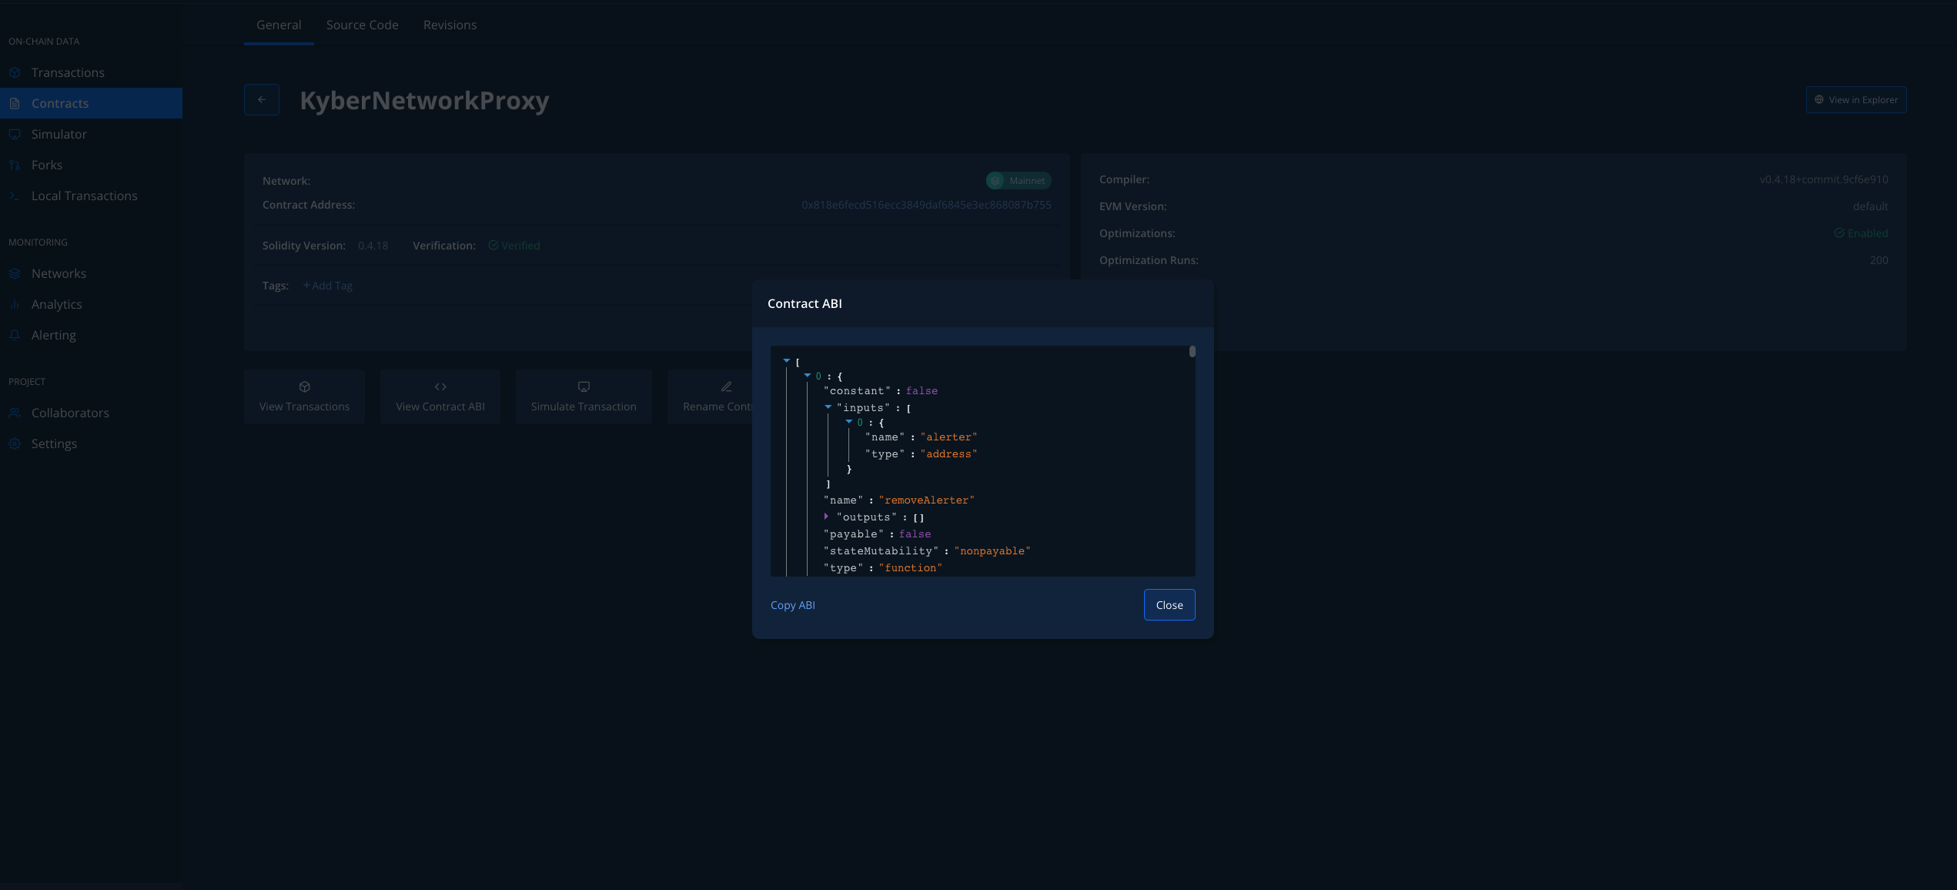Click the "alerter" input name value
The width and height of the screenshot is (1957, 890).
pyautogui.click(x=948, y=437)
